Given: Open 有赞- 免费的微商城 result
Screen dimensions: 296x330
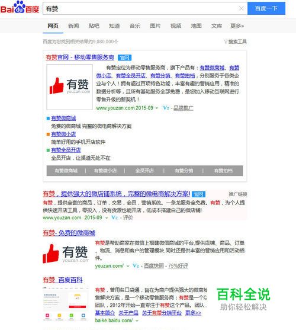Looking at the screenshot, I should tap(69, 233).
